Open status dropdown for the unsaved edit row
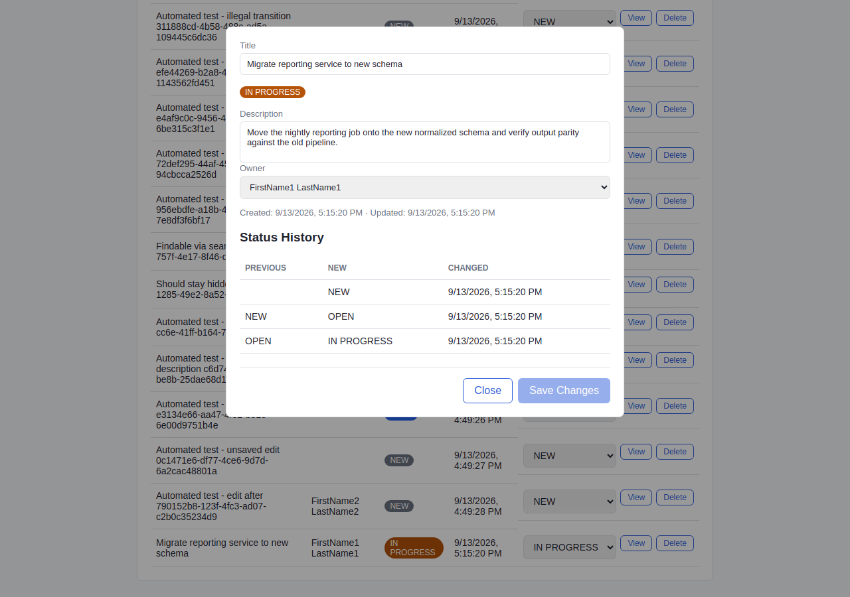Screen dimensions: 850x597 570,456
